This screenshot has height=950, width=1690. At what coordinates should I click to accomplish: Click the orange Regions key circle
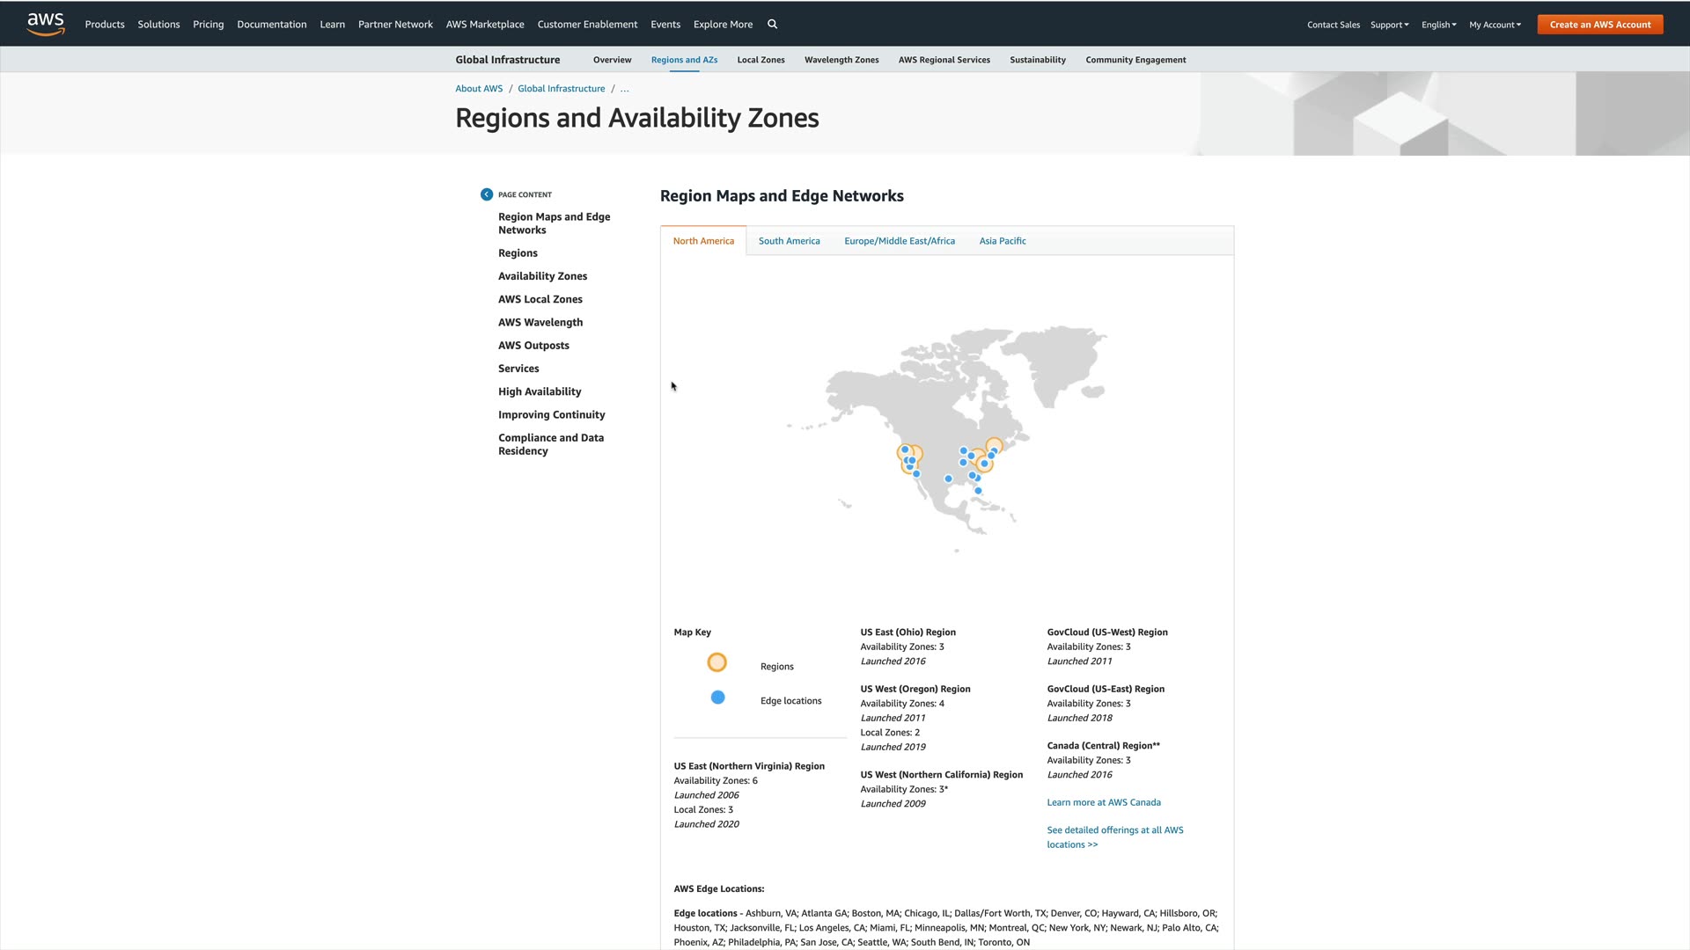[717, 662]
